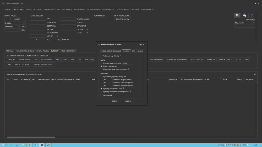Click the PRZYGOTUJ LISTY button
Screen dimensions: 262x147
(x=122, y=19)
